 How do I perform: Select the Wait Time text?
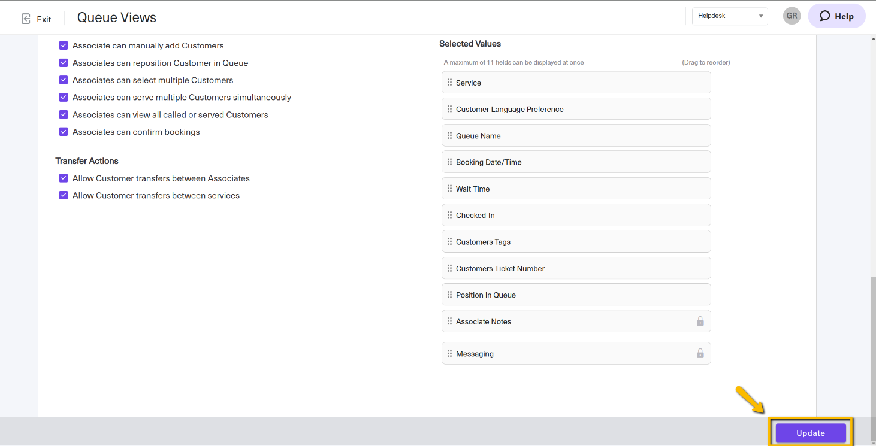[x=473, y=189]
